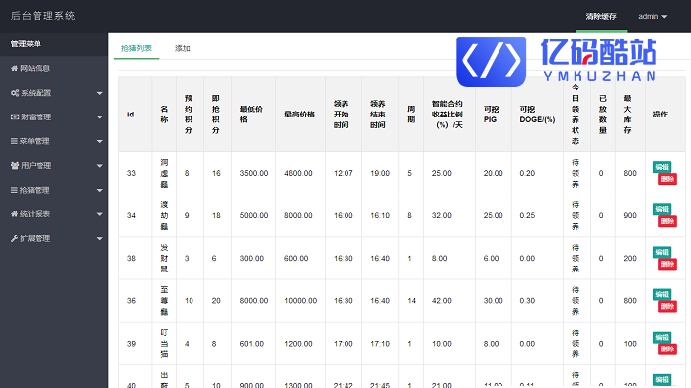Delete the row with Id 34
The image size is (691, 388).
click(667, 221)
